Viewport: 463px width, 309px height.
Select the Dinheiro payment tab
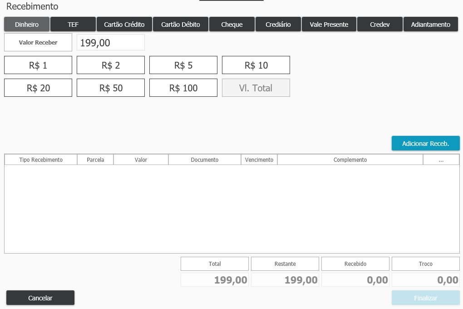tap(27, 25)
